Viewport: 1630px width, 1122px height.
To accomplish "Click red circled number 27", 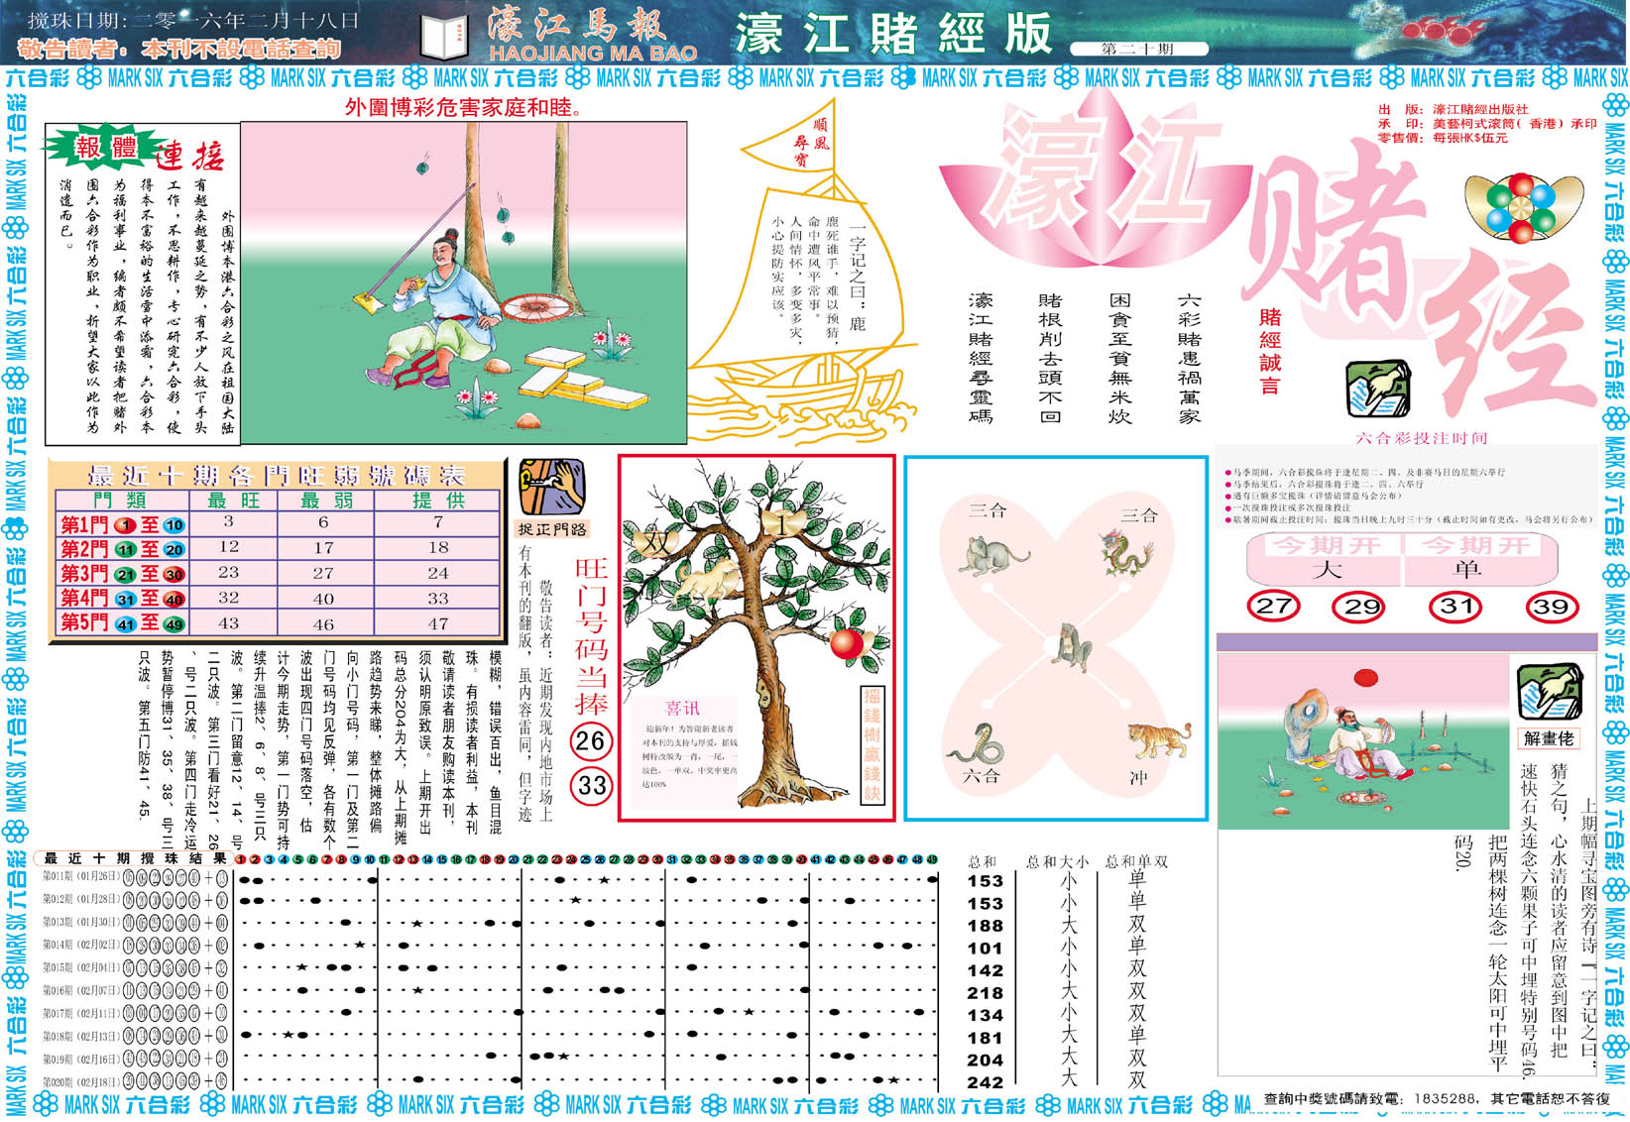I will pyautogui.click(x=1273, y=607).
